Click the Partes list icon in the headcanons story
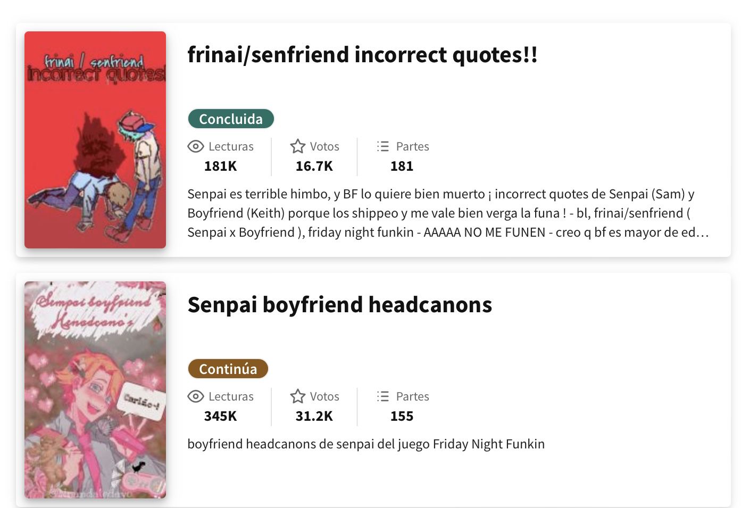Viewport: 741px width, 508px height. coord(383,396)
